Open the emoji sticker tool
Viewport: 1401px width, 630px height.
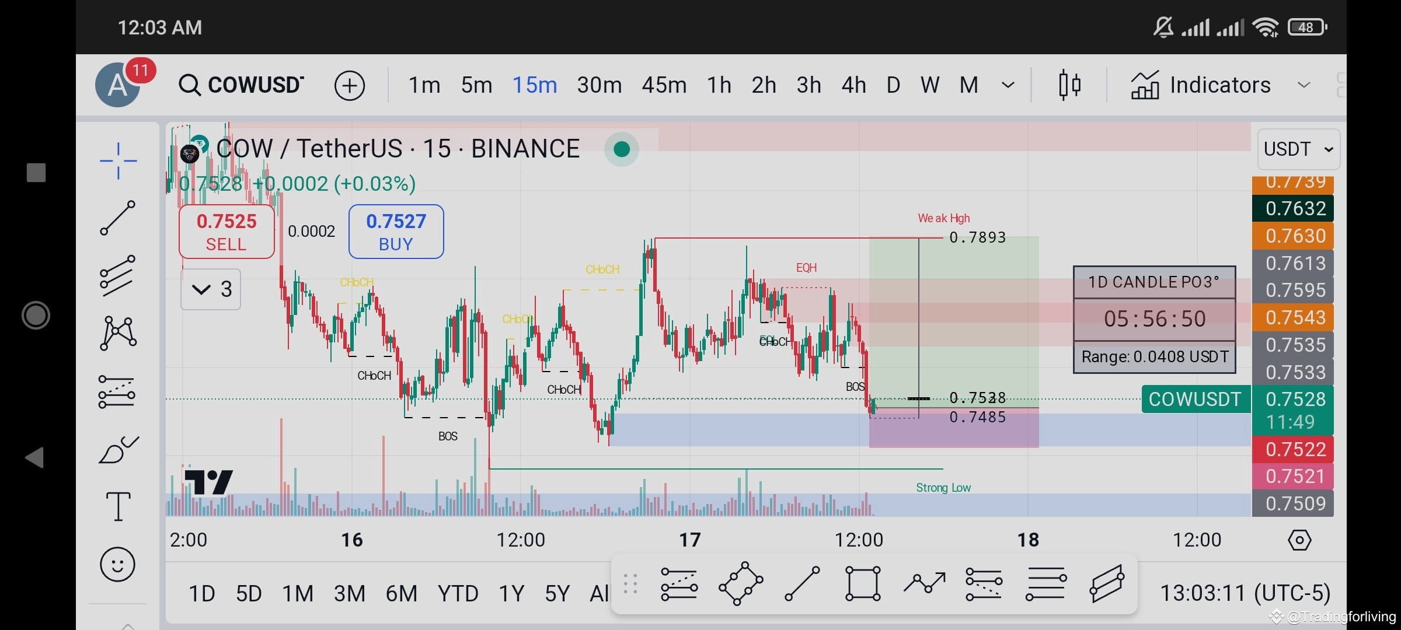(118, 564)
